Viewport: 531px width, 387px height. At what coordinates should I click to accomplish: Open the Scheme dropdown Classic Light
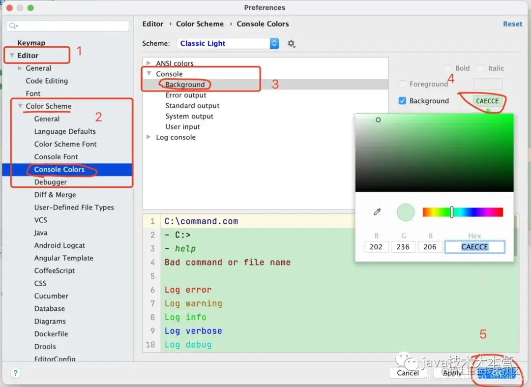228,43
